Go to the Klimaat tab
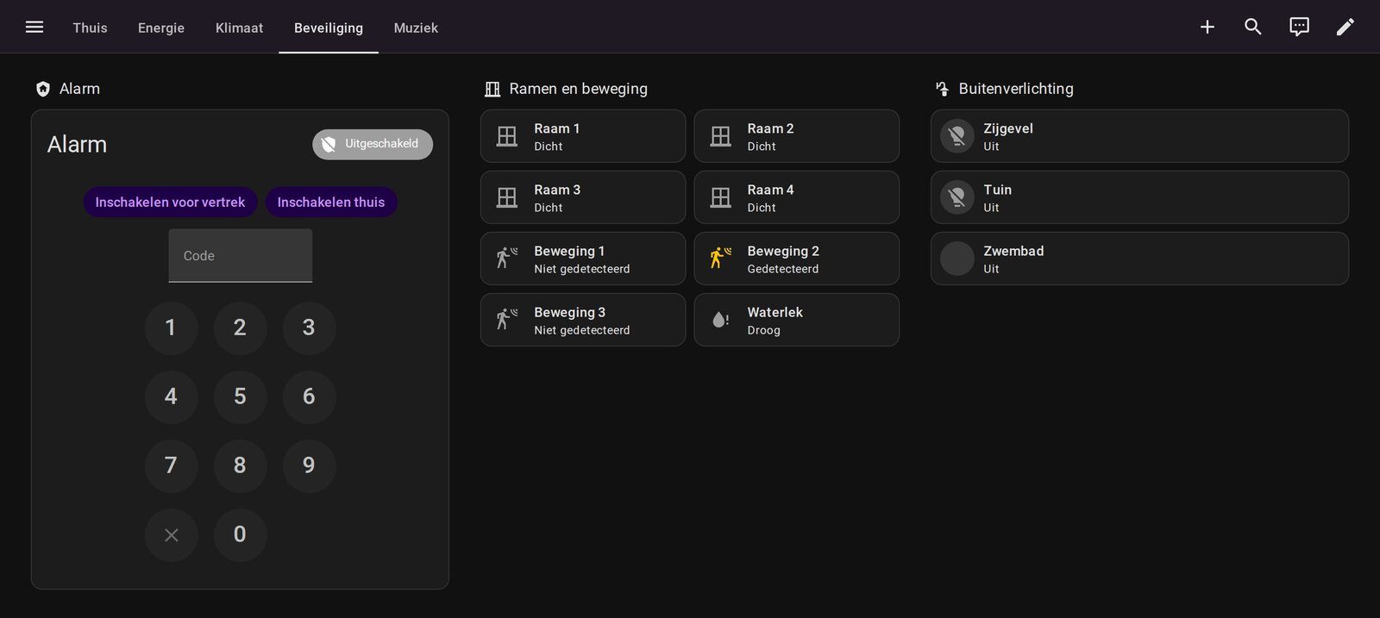 [x=239, y=28]
